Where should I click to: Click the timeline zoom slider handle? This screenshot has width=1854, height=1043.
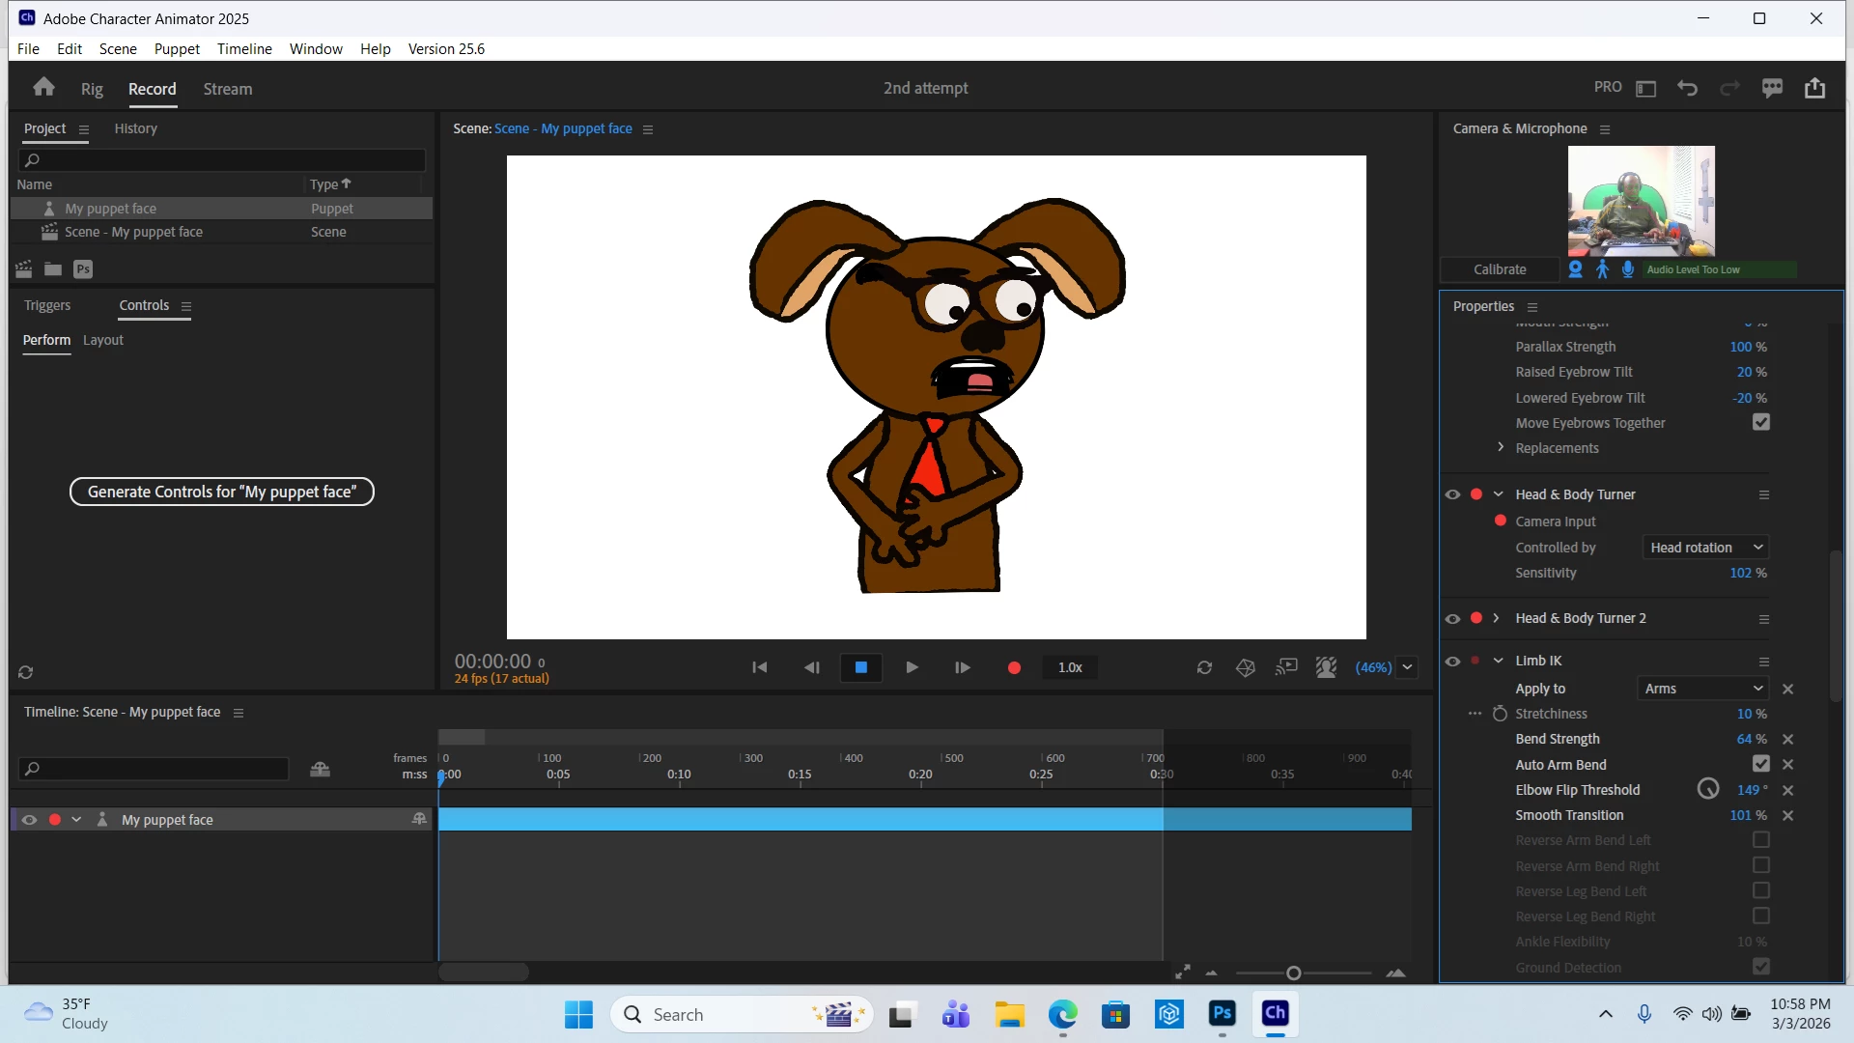click(1294, 973)
